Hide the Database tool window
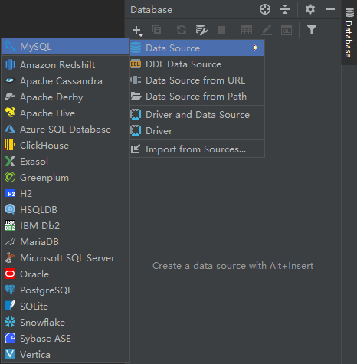The height and width of the screenshot is (364, 357). pyautogui.click(x=330, y=10)
